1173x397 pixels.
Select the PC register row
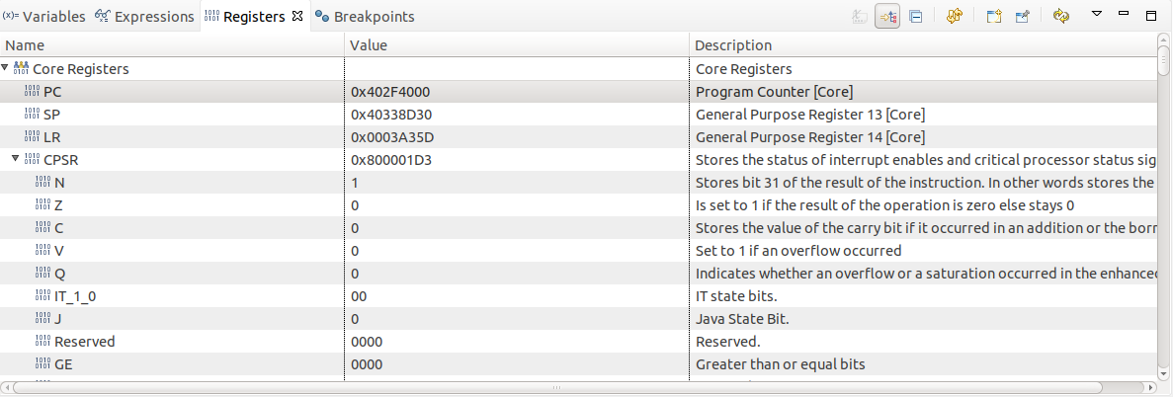[x=52, y=92]
